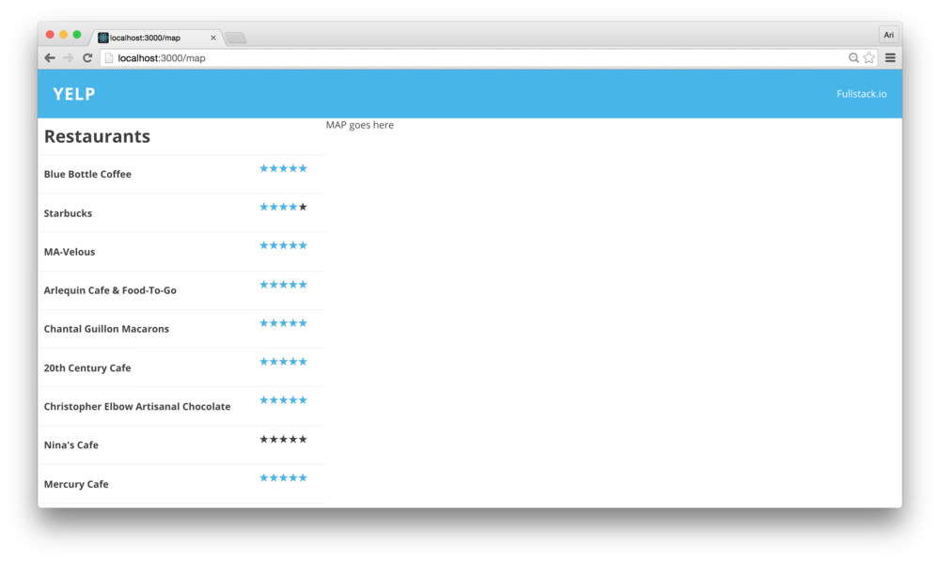Open Arlequin Cafe & Food-To-Go listing
Image resolution: width=940 pixels, height=562 pixels.
110,290
